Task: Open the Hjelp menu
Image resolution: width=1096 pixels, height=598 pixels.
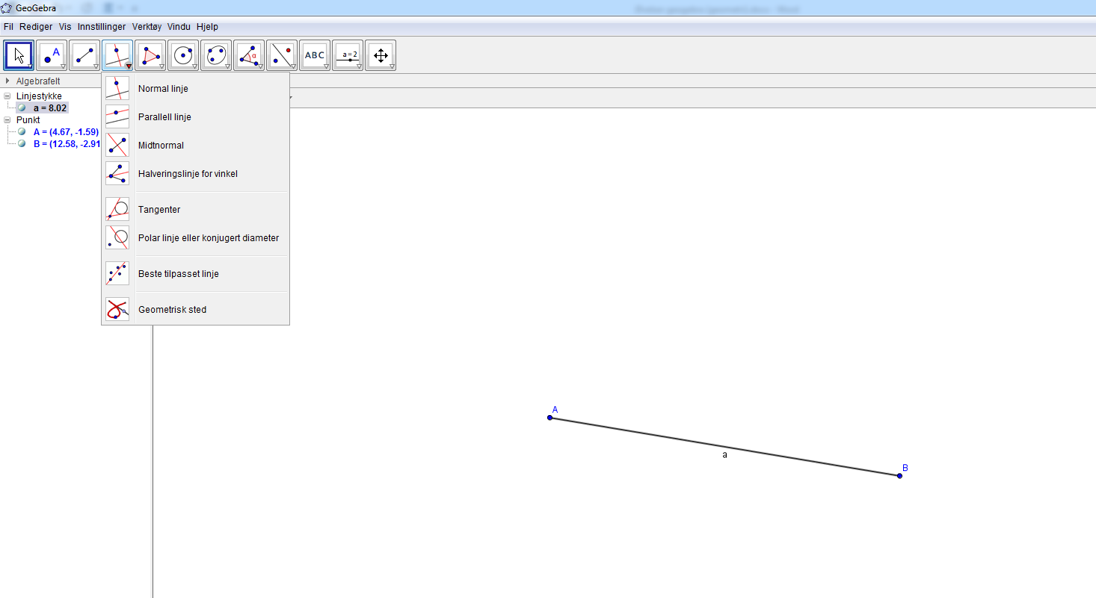Action: point(207,26)
